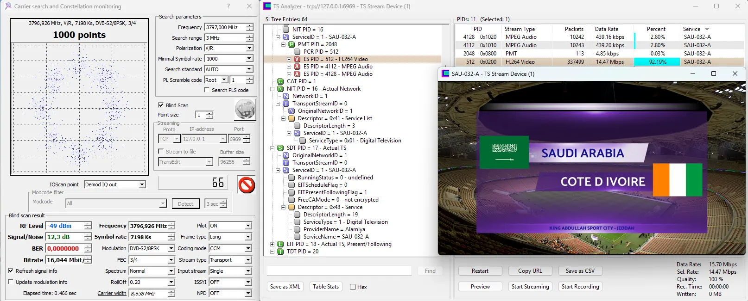The width and height of the screenshot is (748, 301).
Task: Click the Start Recording button
Action: [580, 287]
